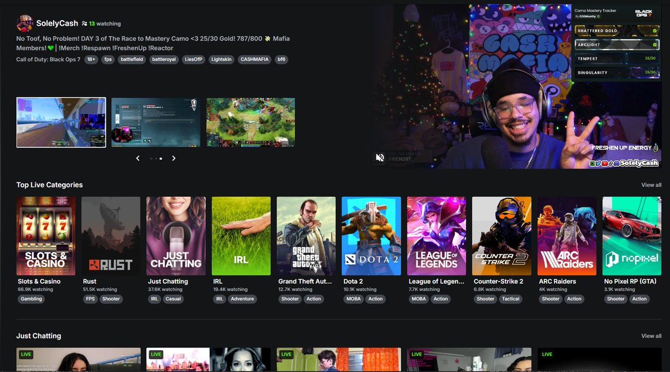Viewport: 670px width, 372px height.
Task: Open the third live Just Chatting stream
Action: pos(339,360)
